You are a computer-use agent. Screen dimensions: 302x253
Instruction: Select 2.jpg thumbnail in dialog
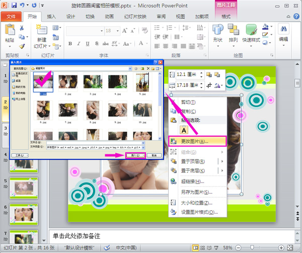pyautogui.click(x=68, y=82)
